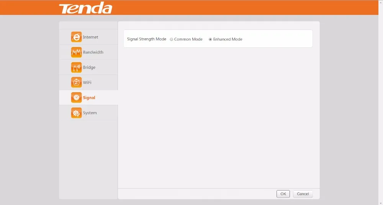Open the System menu label
Image resolution: width=383 pixels, height=205 pixels.
(90, 113)
